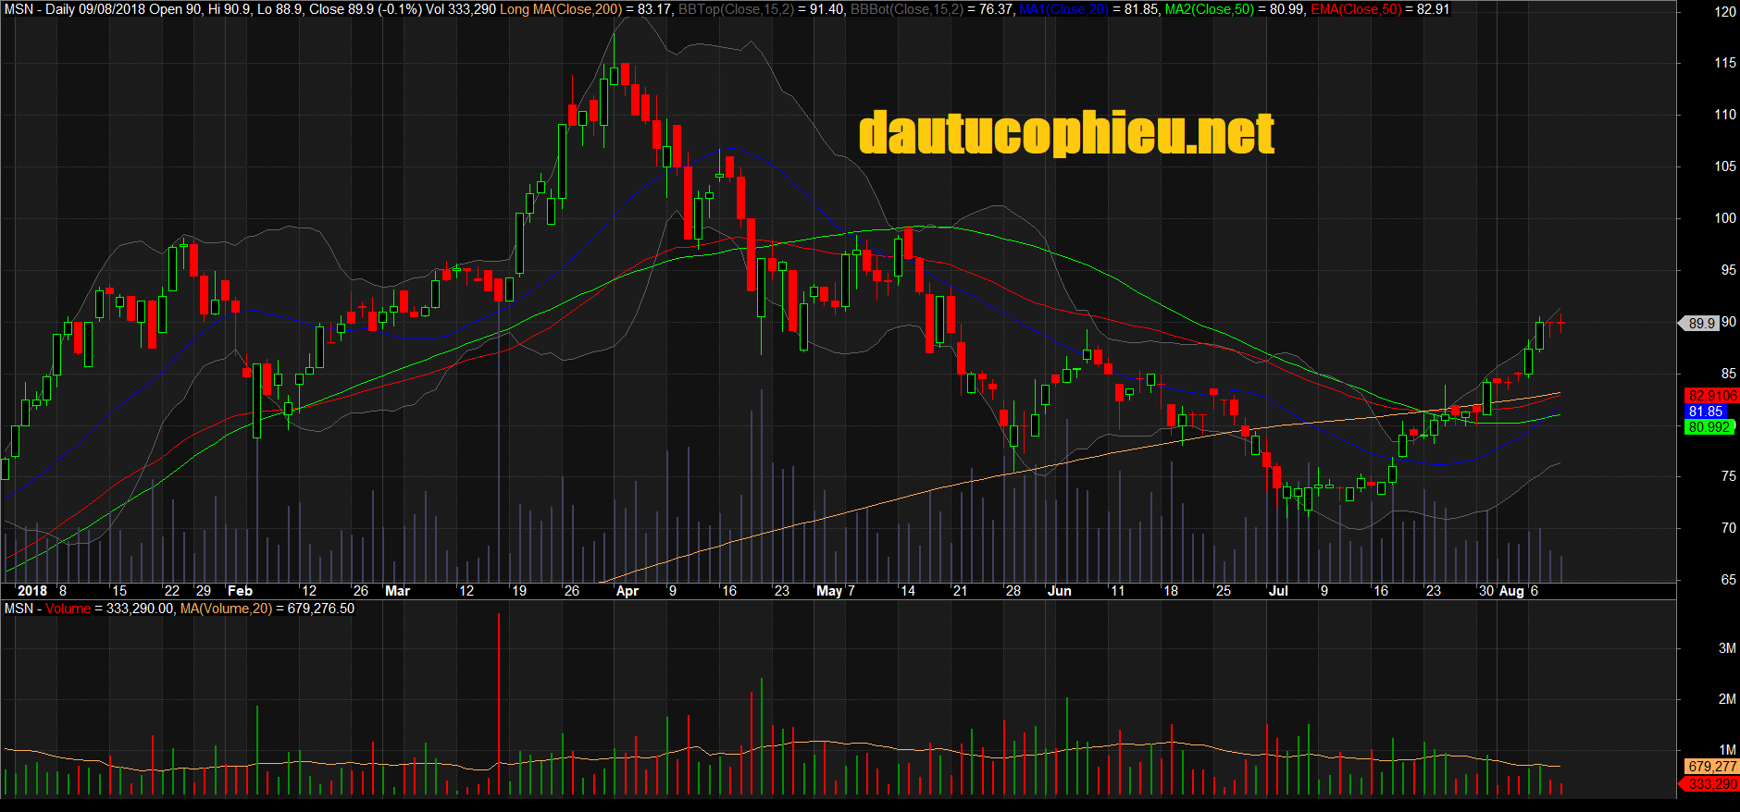
Task: Click the Aug label on the date axis
Action: pos(1511,591)
